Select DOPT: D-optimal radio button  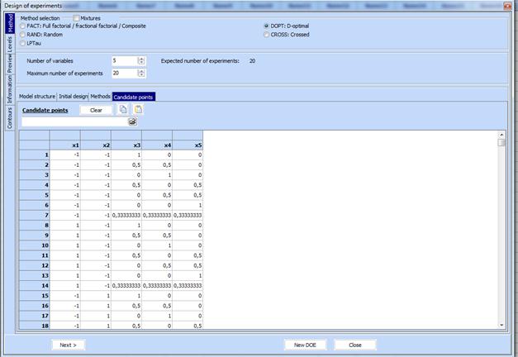point(265,26)
